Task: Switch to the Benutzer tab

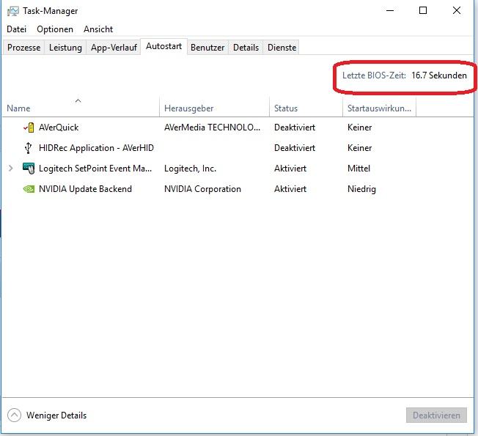Action: [207, 48]
